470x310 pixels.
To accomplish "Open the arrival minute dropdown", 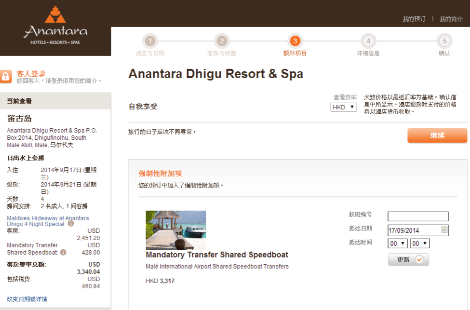I will [x=419, y=243].
